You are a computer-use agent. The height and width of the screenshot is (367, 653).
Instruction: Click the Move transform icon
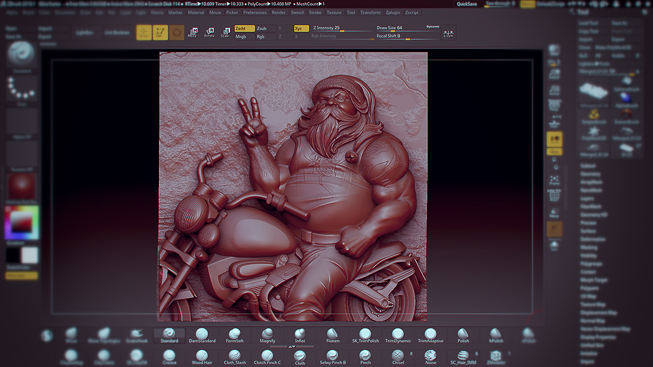192,32
